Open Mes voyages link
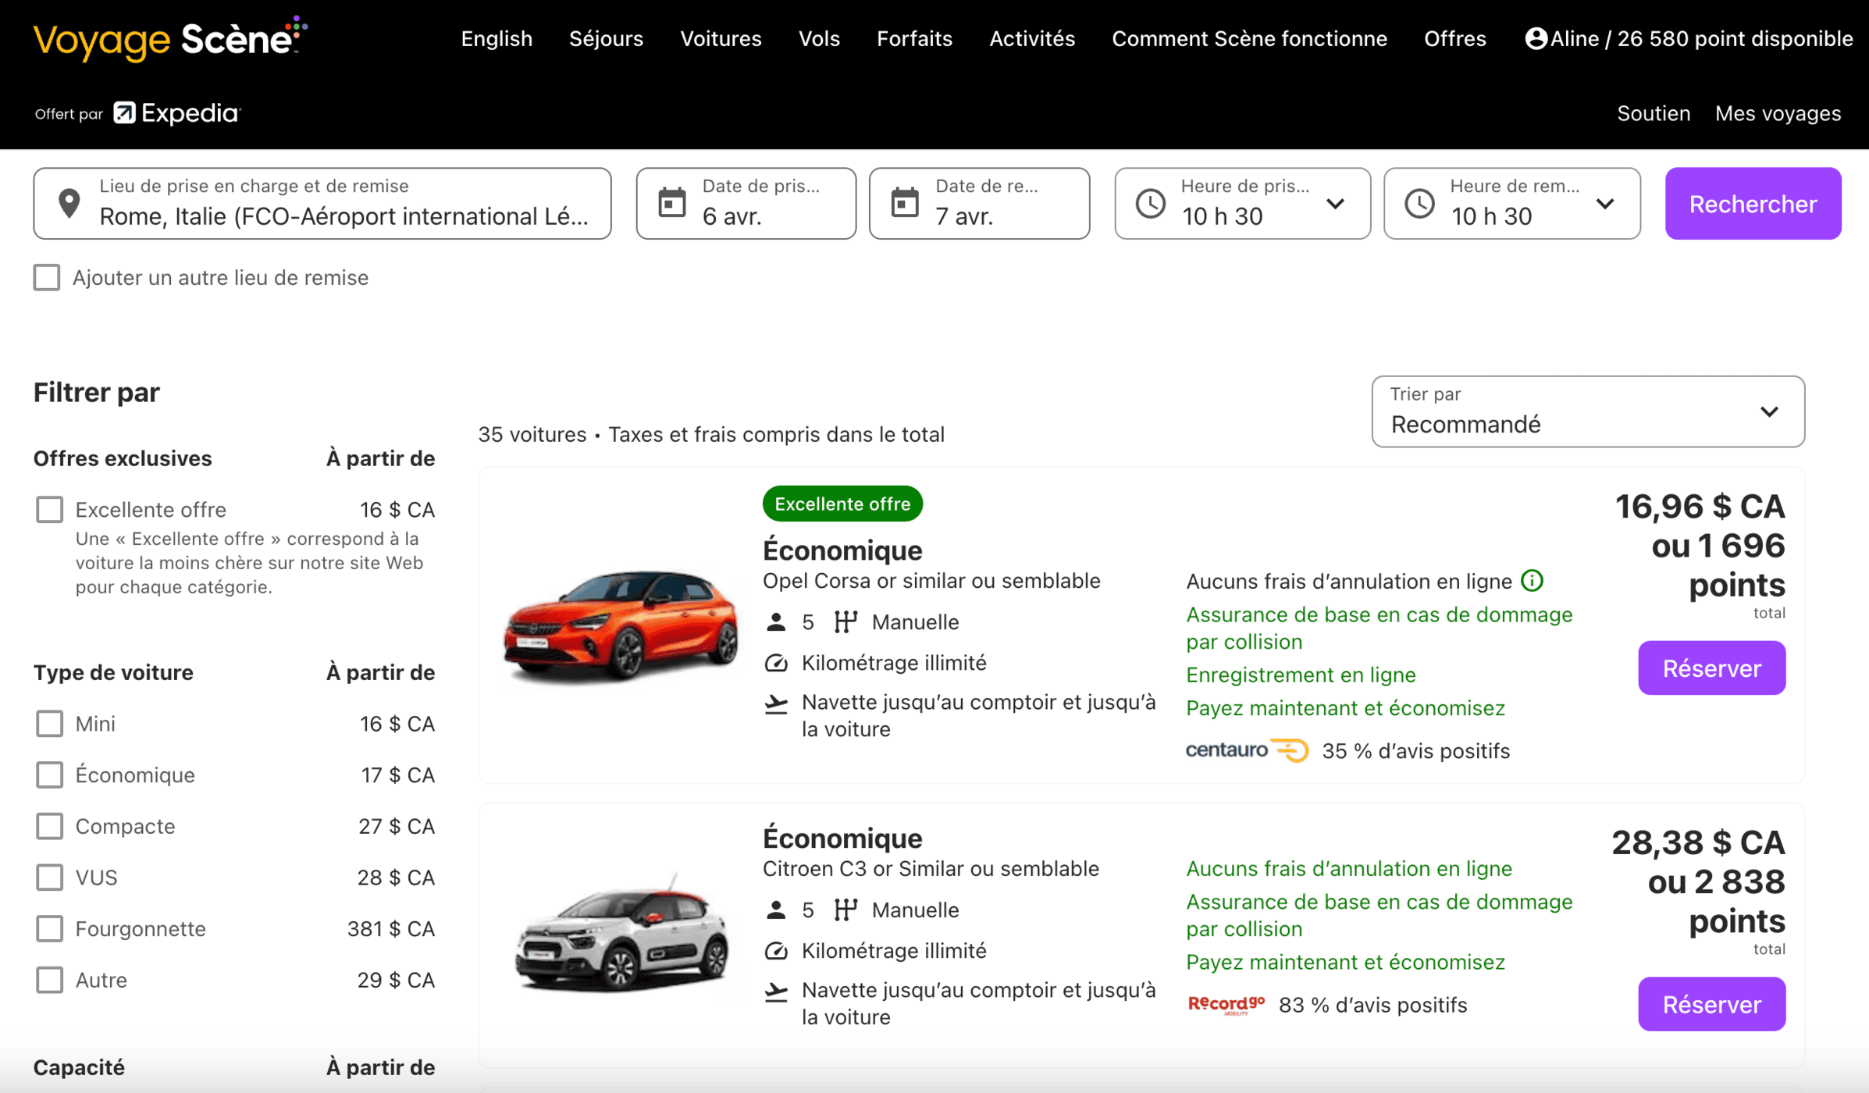Viewport: 1869px width, 1093px height. coord(1778,113)
